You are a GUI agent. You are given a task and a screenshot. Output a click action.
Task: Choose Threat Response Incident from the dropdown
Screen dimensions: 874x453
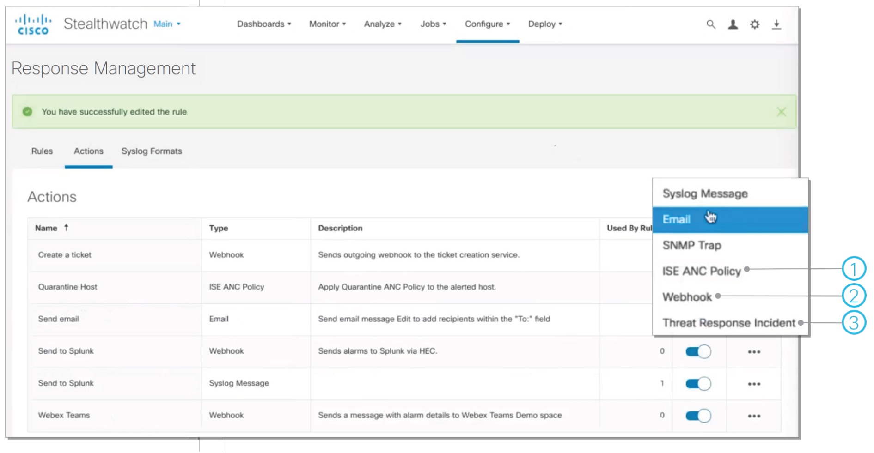tap(730, 323)
